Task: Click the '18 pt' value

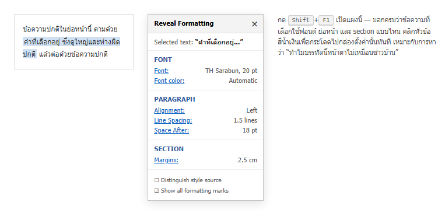Action: pos(250,130)
